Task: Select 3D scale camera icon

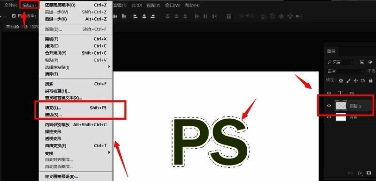Action: tap(298, 16)
